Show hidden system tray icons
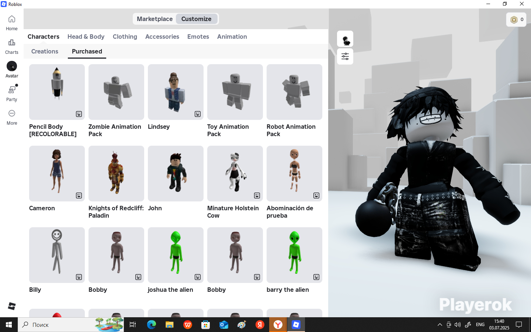This screenshot has width=531, height=332. click(440, 325)
